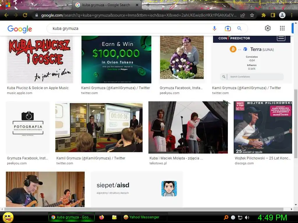Open the Extensions puzzle icon
298x223 pixels.
(263, 15)
